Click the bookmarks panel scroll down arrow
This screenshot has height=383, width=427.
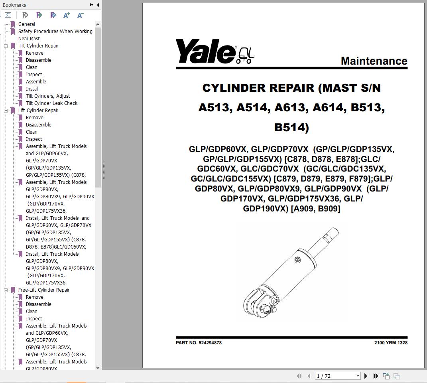click(x=98, y=367)
